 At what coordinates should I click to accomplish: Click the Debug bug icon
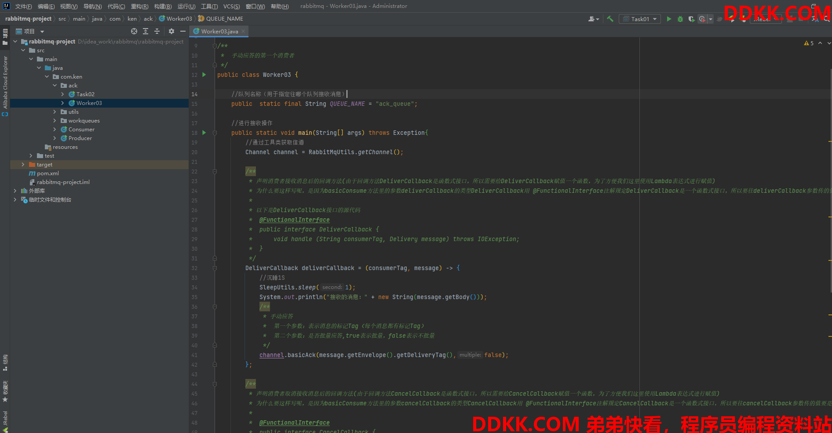(680, 19)
